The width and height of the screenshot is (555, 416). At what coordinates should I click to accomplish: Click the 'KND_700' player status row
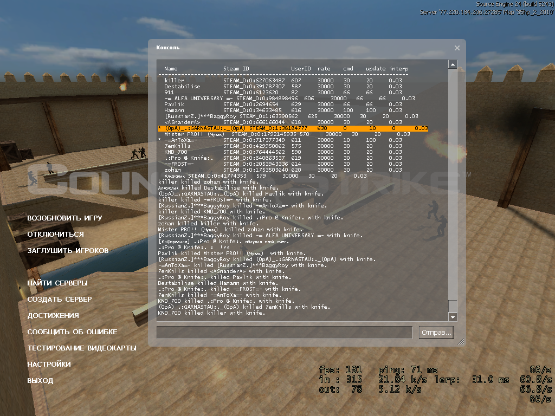pyautogui.click(x=283, y=152)
